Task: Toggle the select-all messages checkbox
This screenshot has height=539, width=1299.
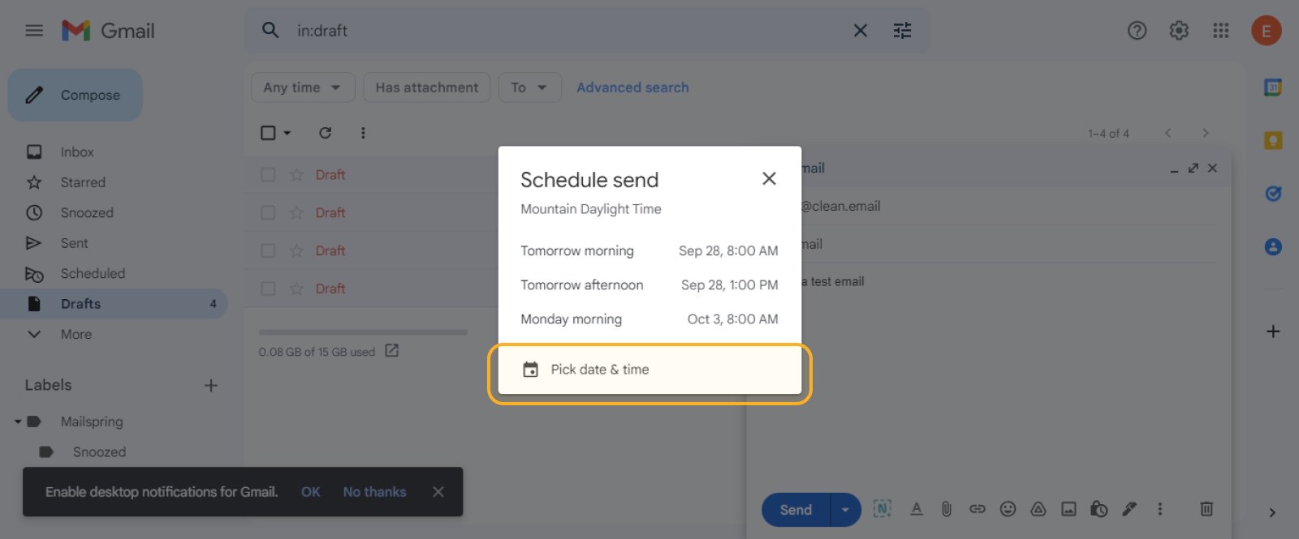Action: coord(268,132)
